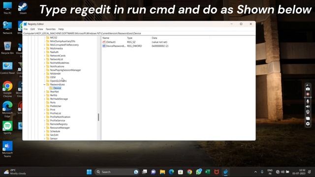
Task: Select the PerHwIdStorage key
Action: [59, 99]
